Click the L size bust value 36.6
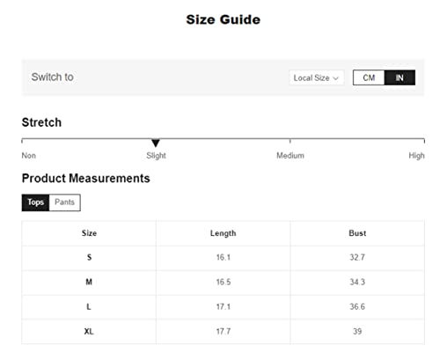This screenshot has height=353, width=440. pos(357,307)
